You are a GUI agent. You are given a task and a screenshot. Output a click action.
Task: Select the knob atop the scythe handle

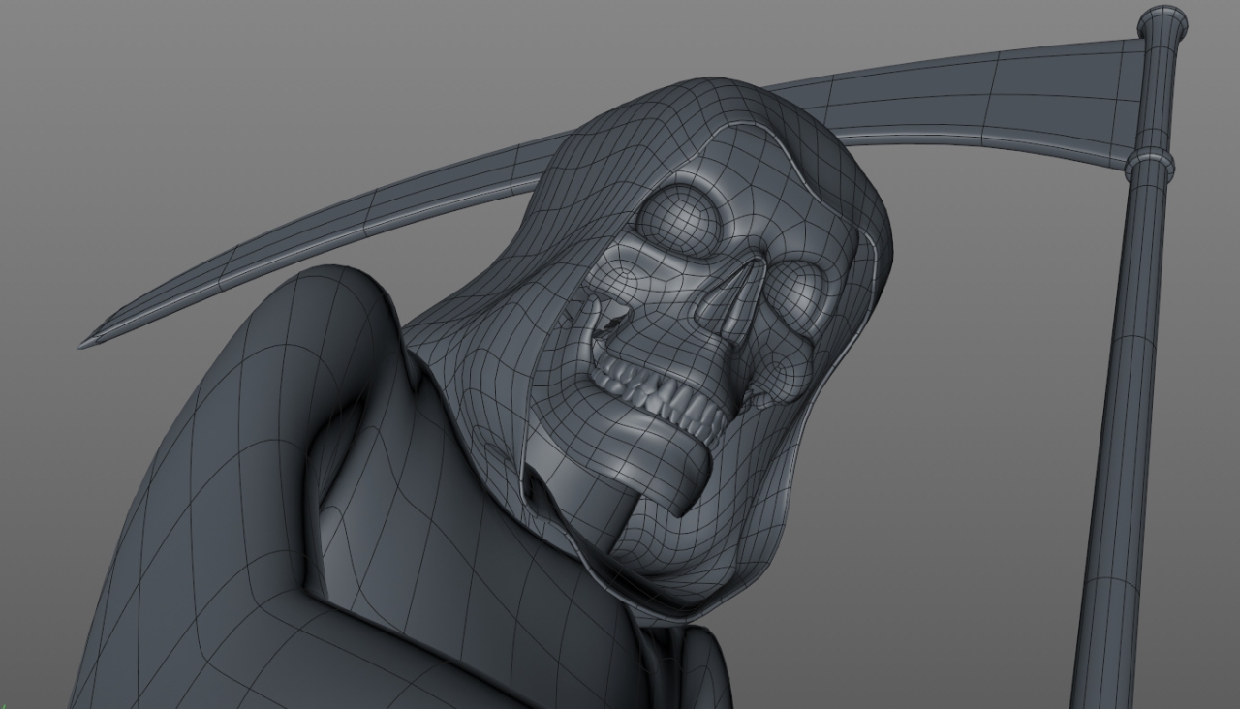(1162, 21)
